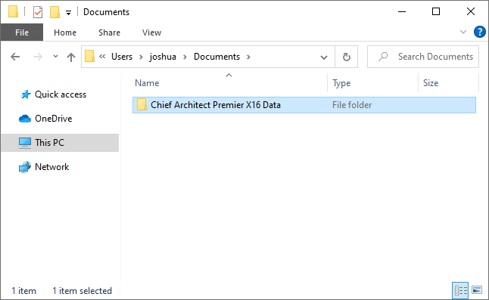Expand the ribbon with the chevron
Screen dimensions: 489x300
click(x=463, y=32)
